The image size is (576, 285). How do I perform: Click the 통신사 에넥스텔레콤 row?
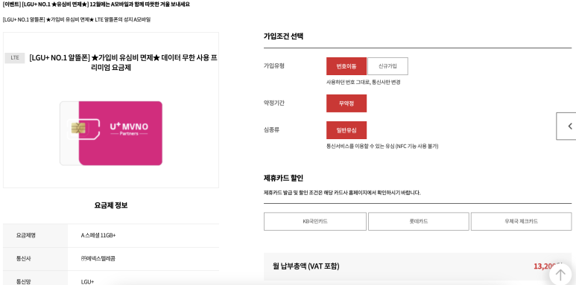point(111,259)
